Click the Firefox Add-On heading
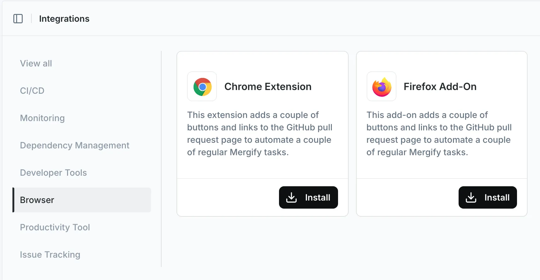 tap(440, 87)
